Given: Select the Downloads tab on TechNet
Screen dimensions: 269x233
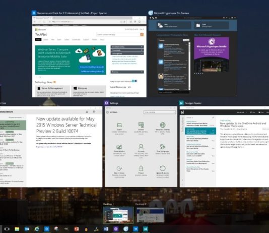Looking at the screenshot, I should (x=76, y=40).
